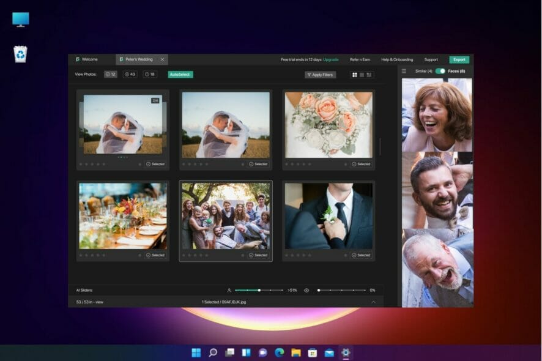The image size is (542, 361).
Task: Click the face quality slider handle
Action: [259, 290]
